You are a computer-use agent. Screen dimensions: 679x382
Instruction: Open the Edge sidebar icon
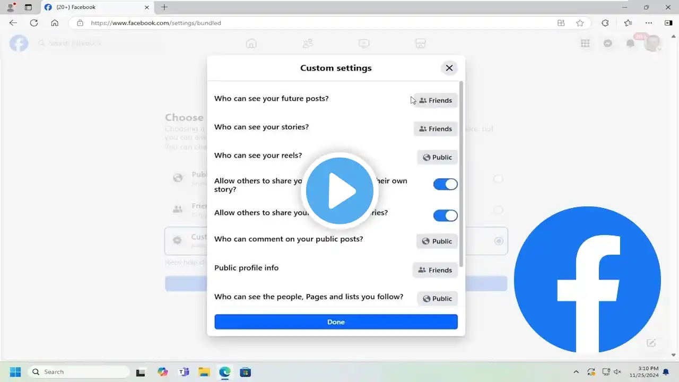tap(668, 23)
